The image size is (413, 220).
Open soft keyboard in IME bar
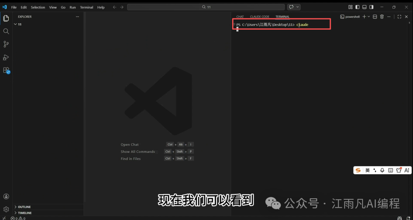coord(390,170)
